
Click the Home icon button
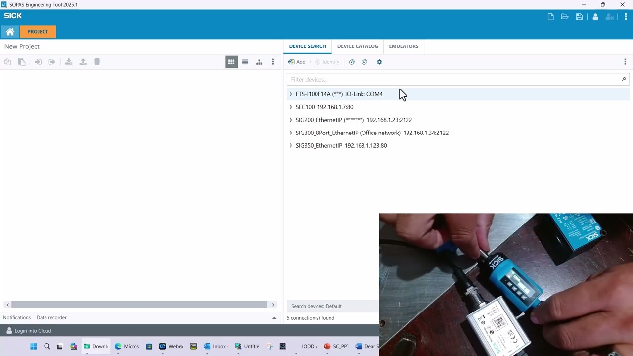[10, 32]
